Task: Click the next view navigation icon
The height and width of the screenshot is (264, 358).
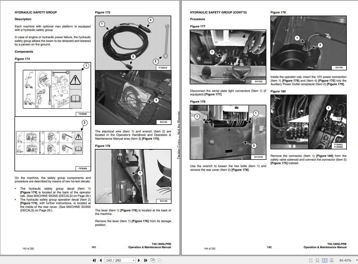Action: 159,260
